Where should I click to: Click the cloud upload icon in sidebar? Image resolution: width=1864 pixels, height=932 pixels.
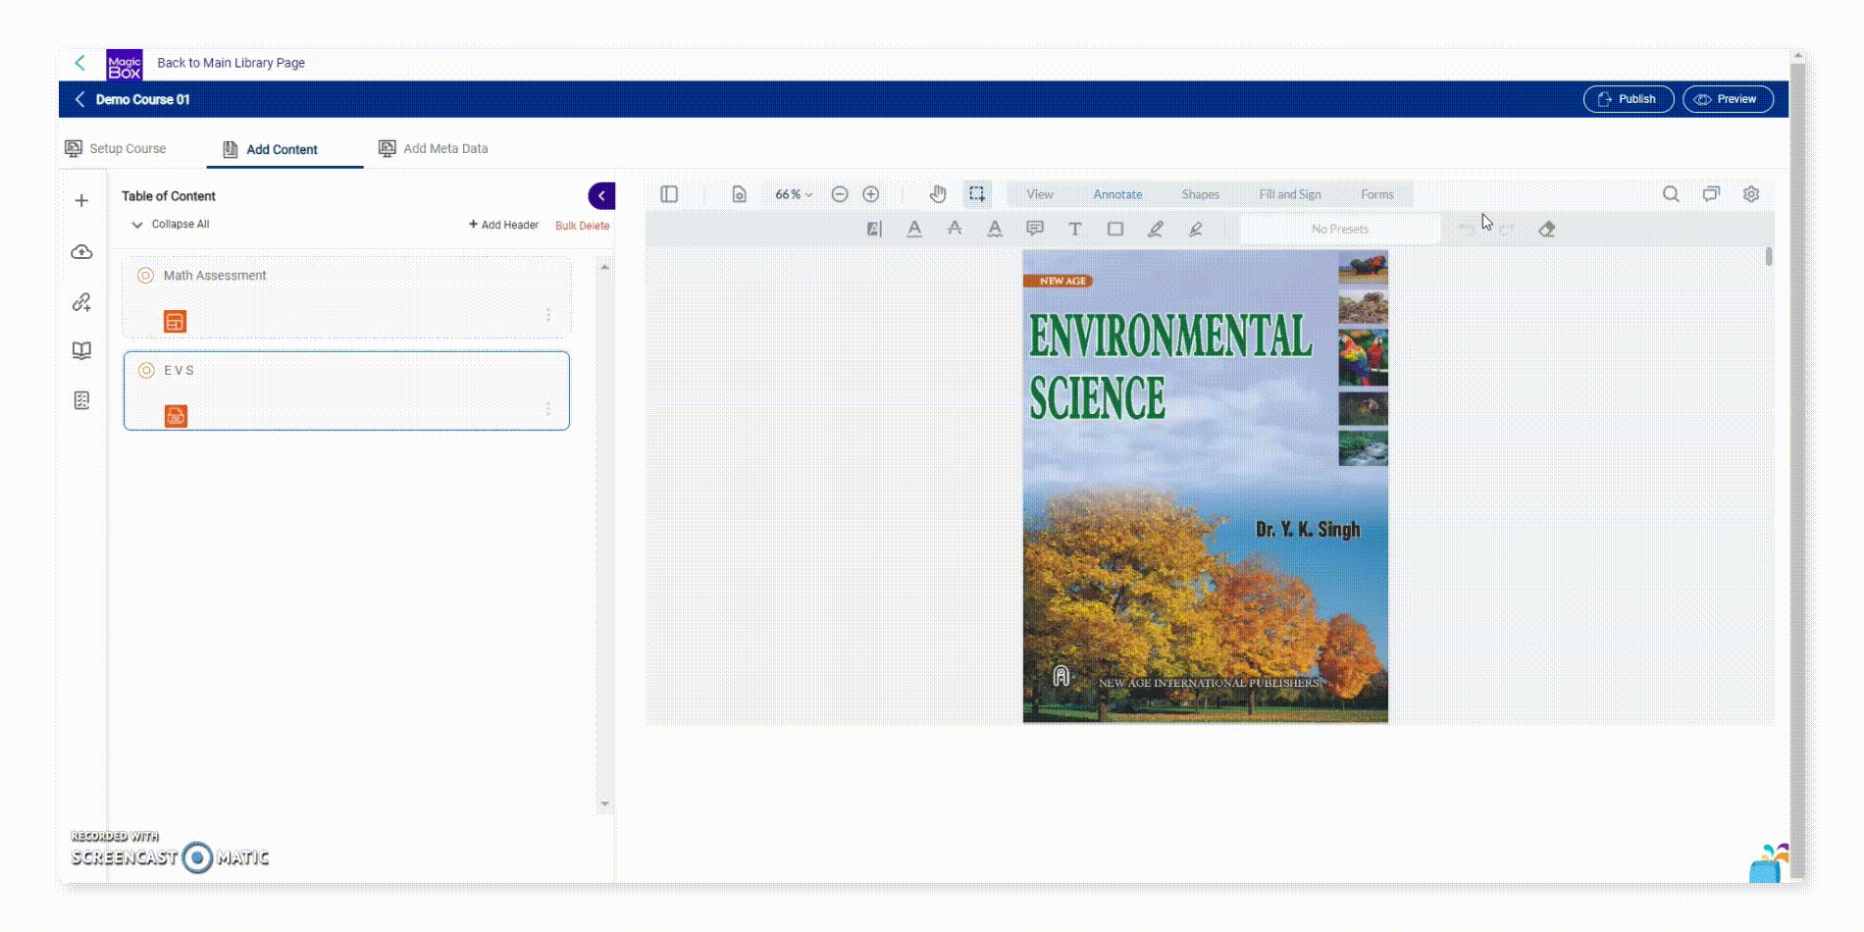pos(81,252)
